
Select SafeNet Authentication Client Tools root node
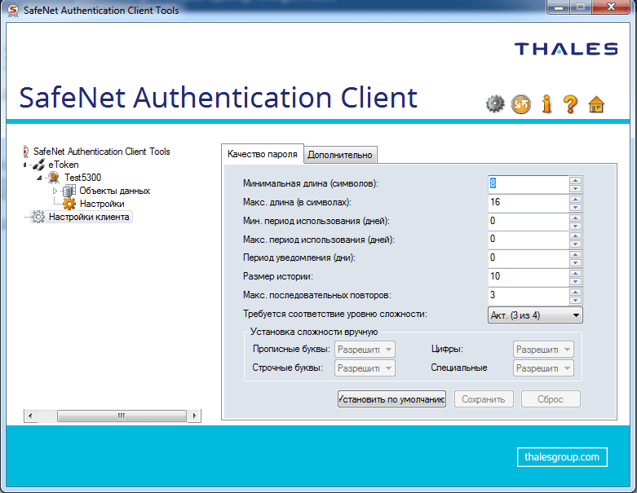[102, 152]
